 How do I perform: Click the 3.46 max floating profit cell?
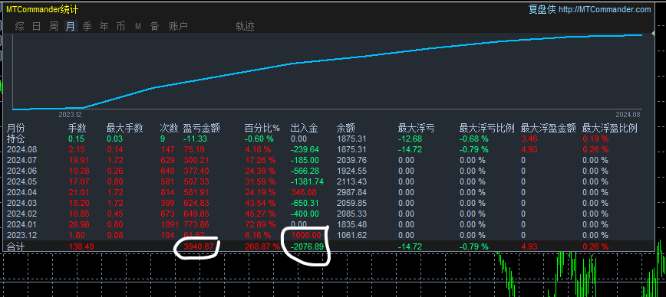click(529, 139)
